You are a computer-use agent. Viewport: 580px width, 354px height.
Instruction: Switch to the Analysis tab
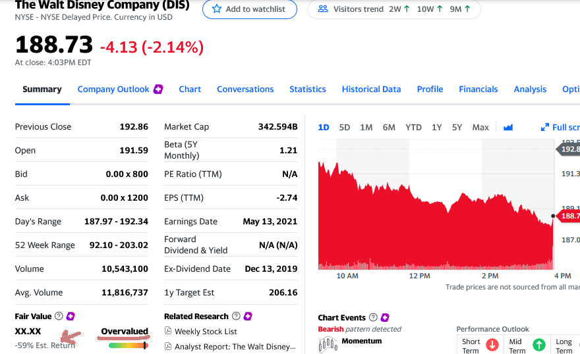pyautogui.click(x=530, y=89)
